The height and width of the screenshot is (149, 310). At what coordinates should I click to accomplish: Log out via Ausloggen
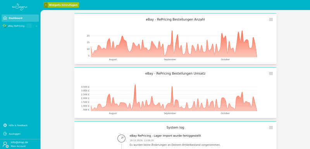[x=15, y=134]
